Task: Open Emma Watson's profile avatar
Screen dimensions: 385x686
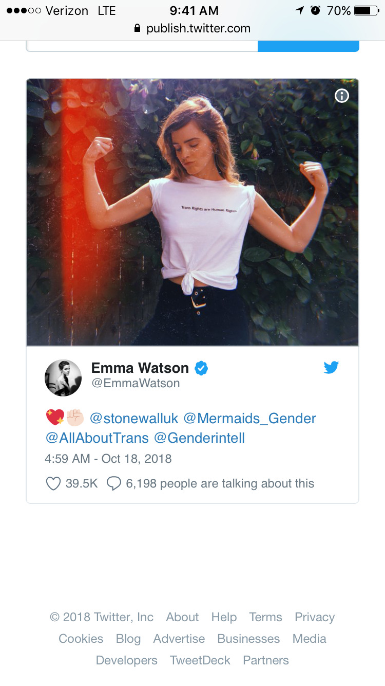Action: coord(63,378)
